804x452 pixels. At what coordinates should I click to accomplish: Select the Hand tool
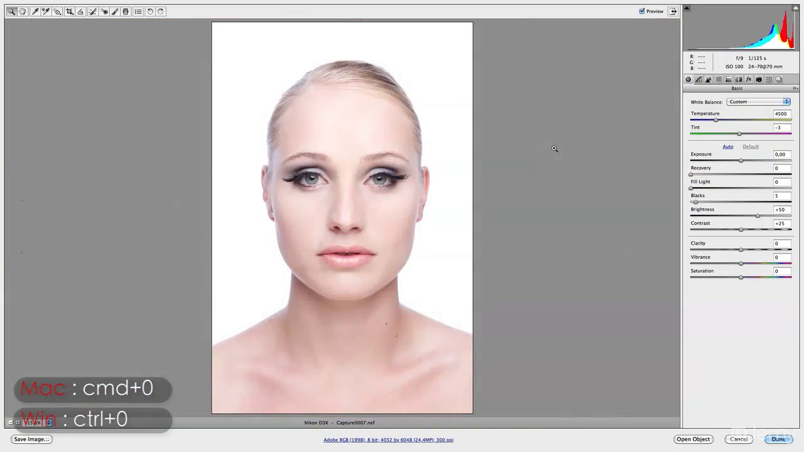click(x=23, y=11)
